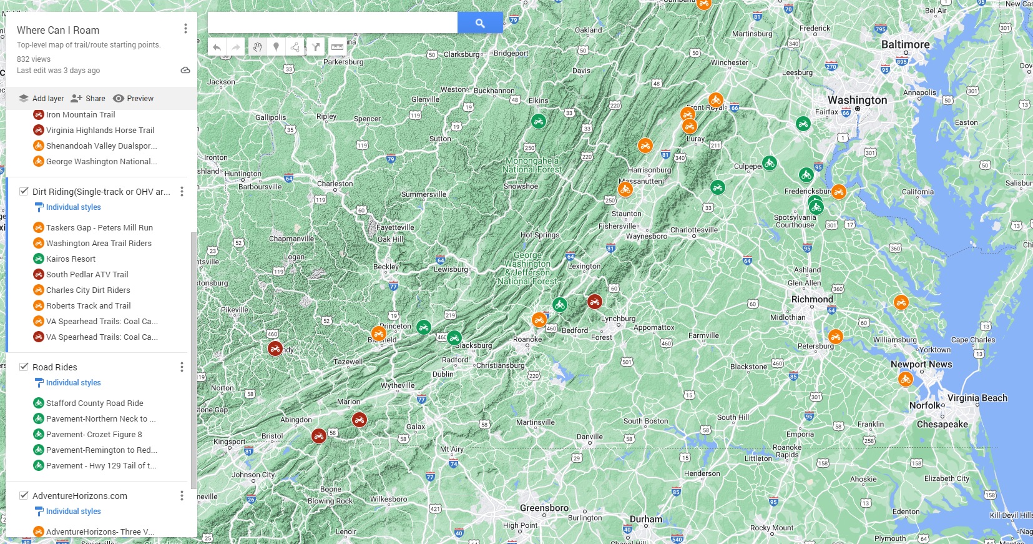Toggle the Dirt Riding layer checkbox

(24, 191)
